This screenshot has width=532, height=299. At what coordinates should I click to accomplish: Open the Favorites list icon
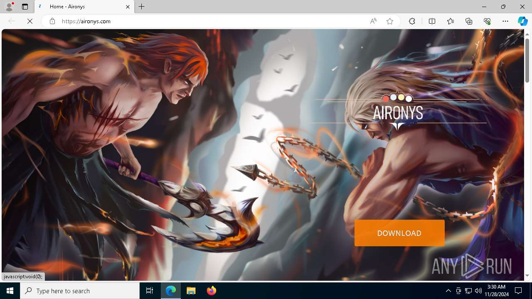click(x=451, y=21)
